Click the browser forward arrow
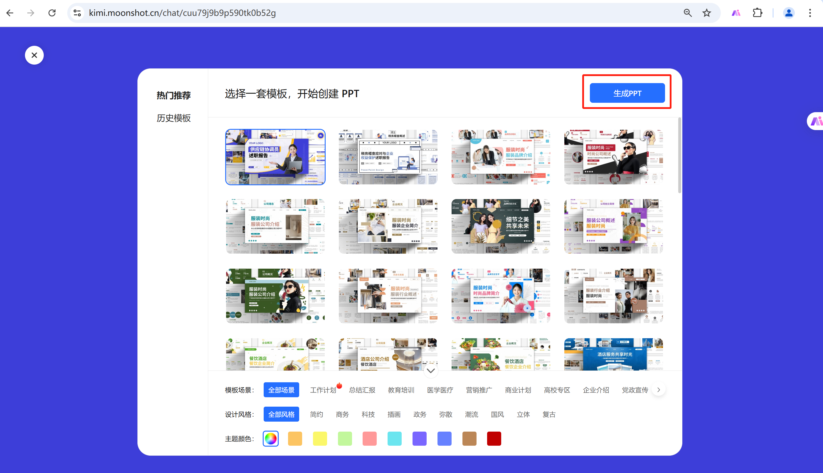The width and height of the screenshot is (823, 473). click(31, 13)
